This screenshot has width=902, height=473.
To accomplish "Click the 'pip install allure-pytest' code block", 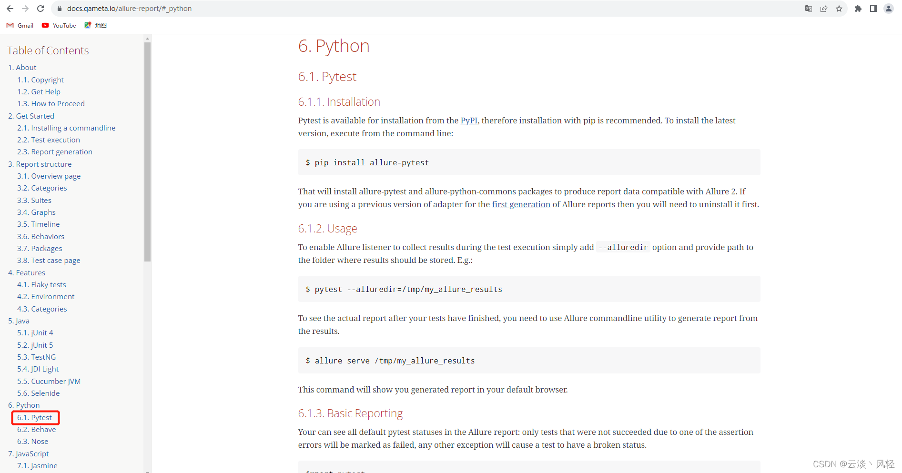I will (529, 162).
